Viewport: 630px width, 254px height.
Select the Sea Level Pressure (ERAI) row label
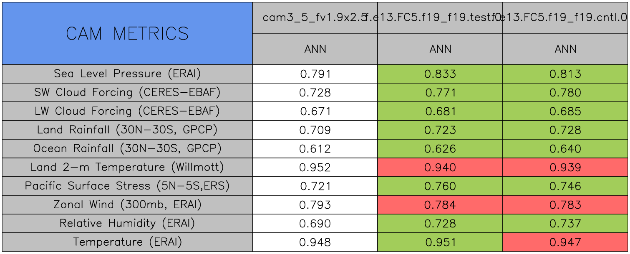pyautogui.click(x=127, y=74)
